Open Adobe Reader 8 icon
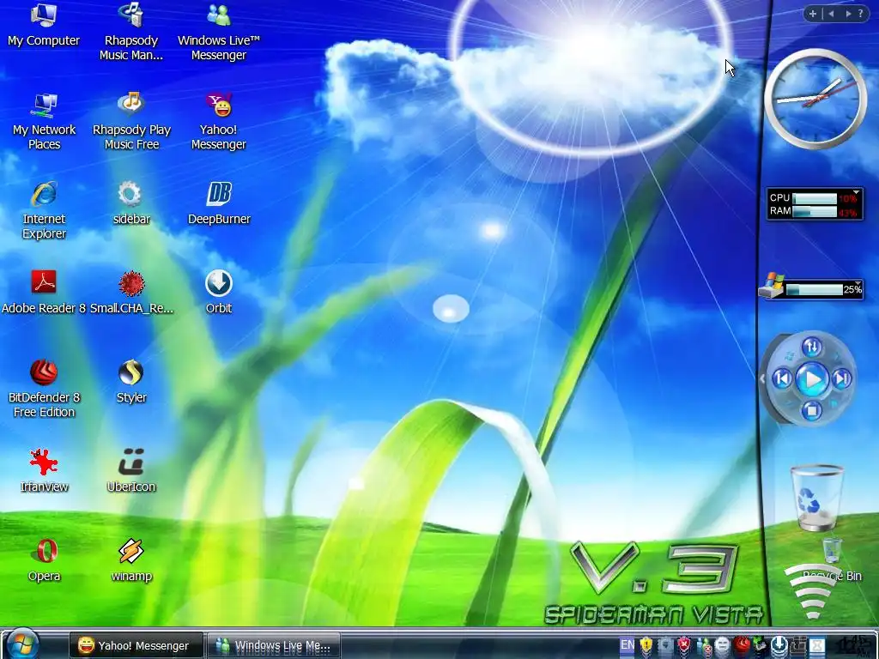Screen dimensions: 879x659 pyautogui.click(x=44, y=292)
